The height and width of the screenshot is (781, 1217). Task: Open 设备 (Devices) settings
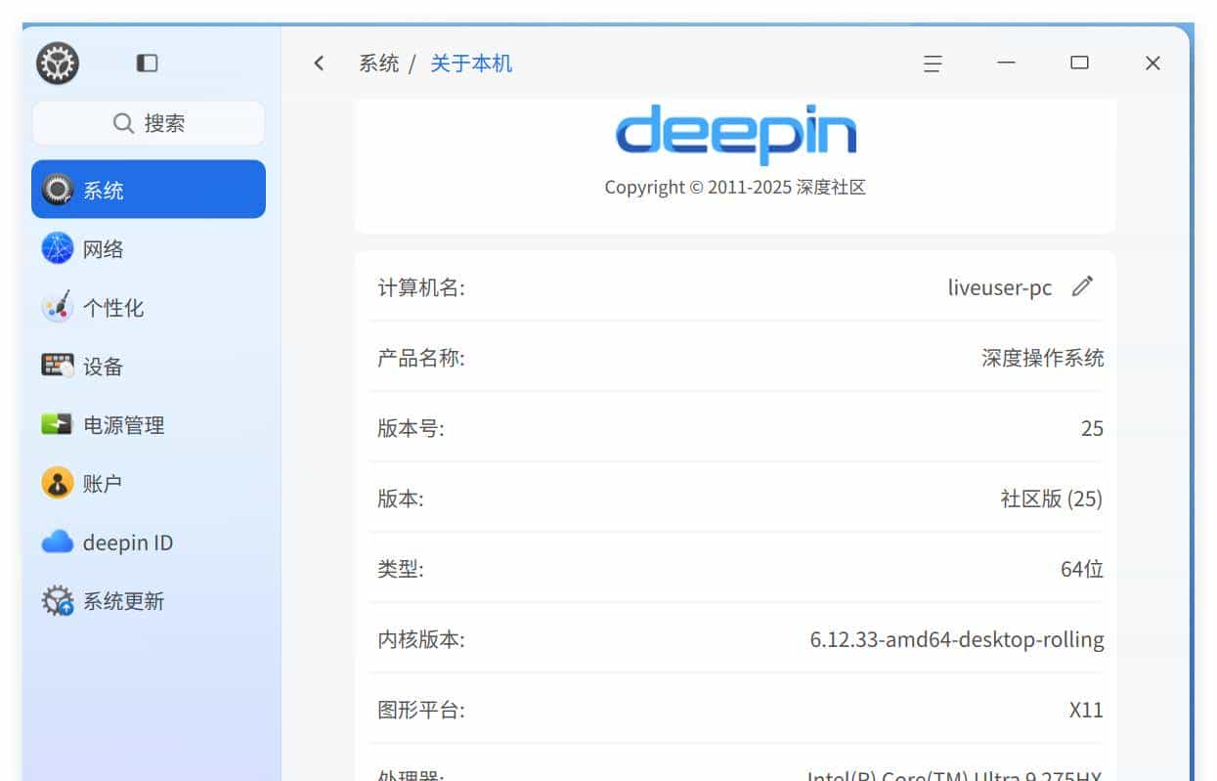click(x=104, y=367)
